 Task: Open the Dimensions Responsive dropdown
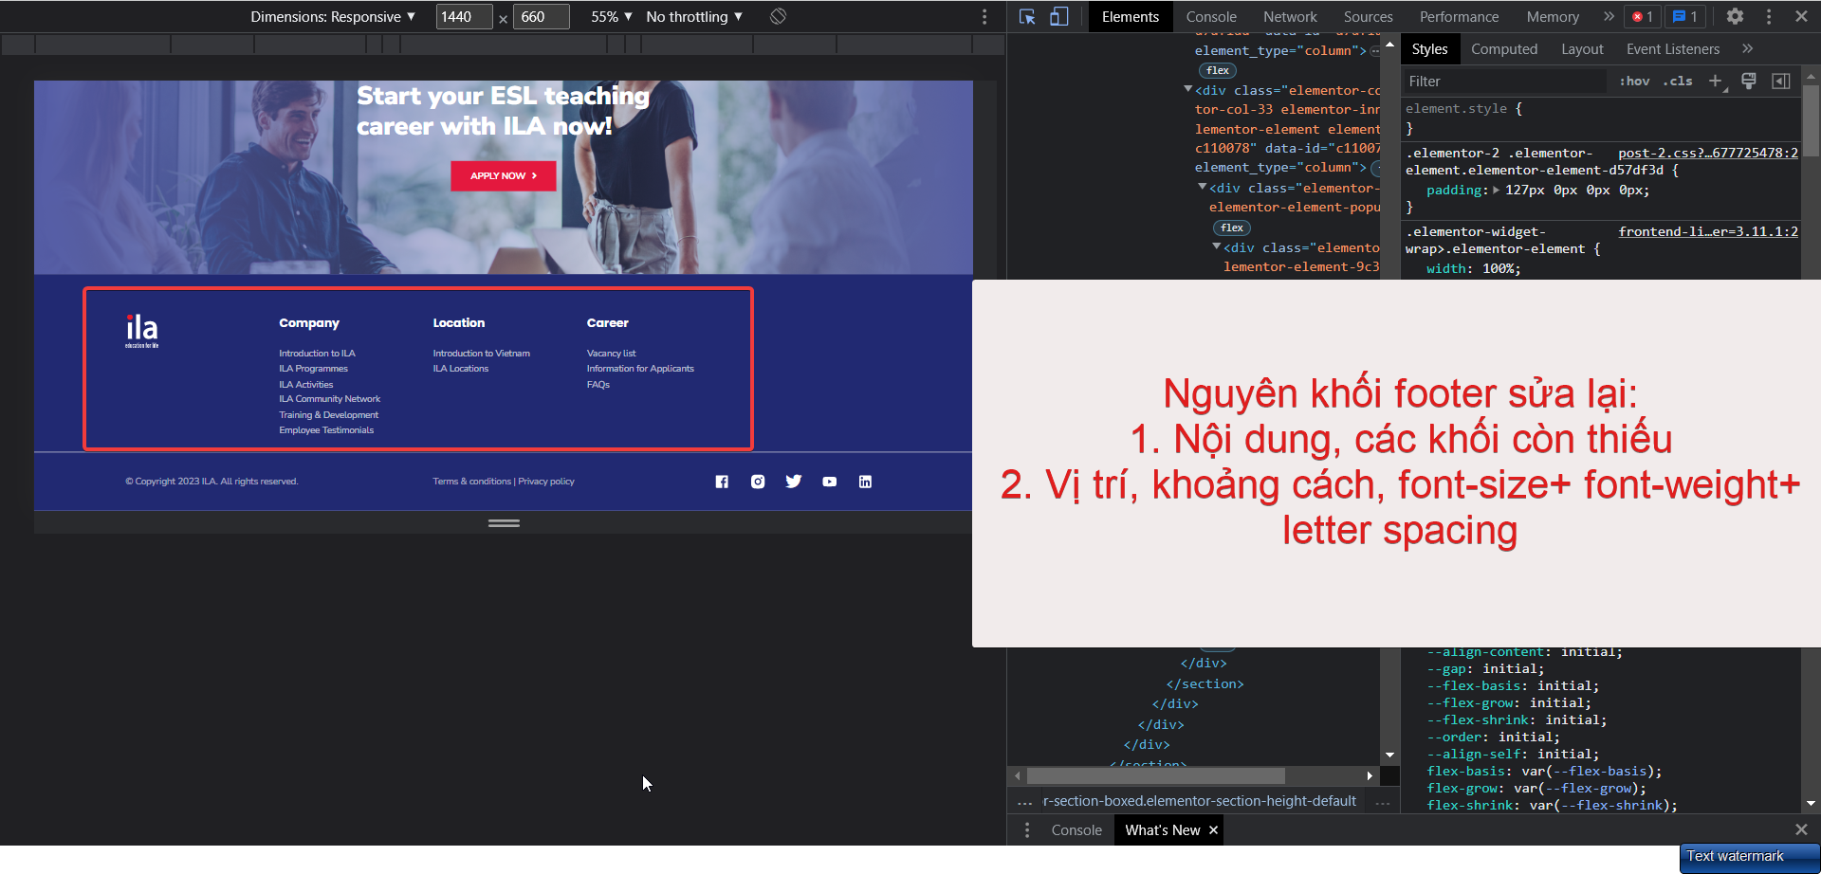point(333,16)
